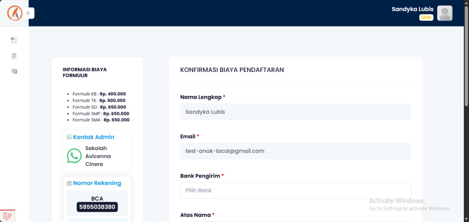The width and height of the screenshot is (469, 222).
Task: Click the bank building icon beside Nomor Rekening
Action: pos(69,183)
